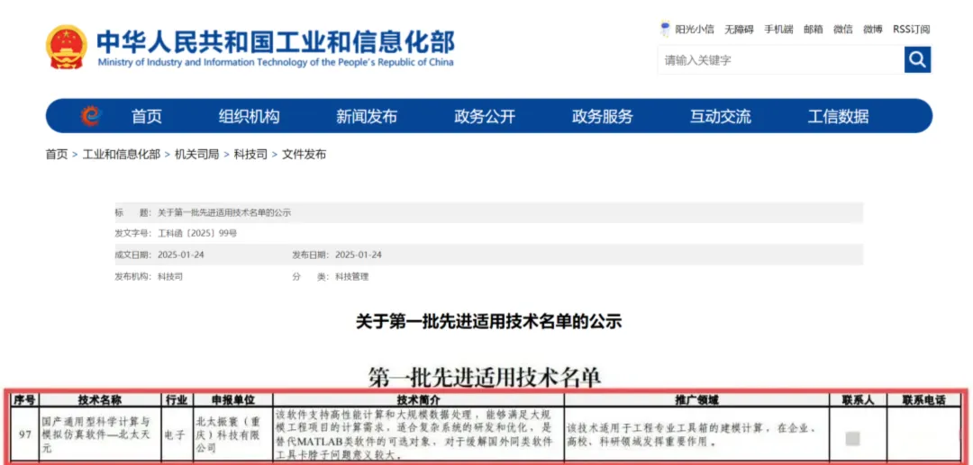Click the 邮箱 mailbox link
The height and width of the screenshot is (465, 973).
click(x=813, y=29)
